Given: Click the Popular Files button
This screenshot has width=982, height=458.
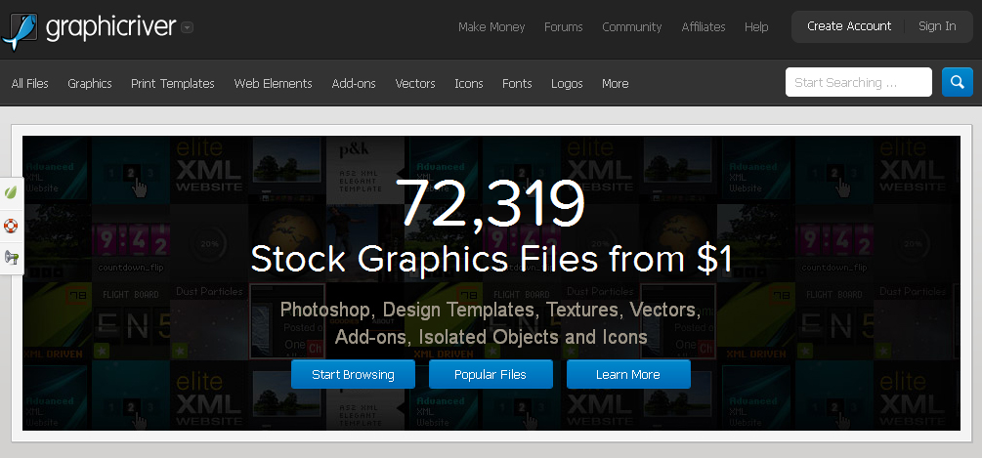Looking at the screenshot, I should tap(491, 374).
